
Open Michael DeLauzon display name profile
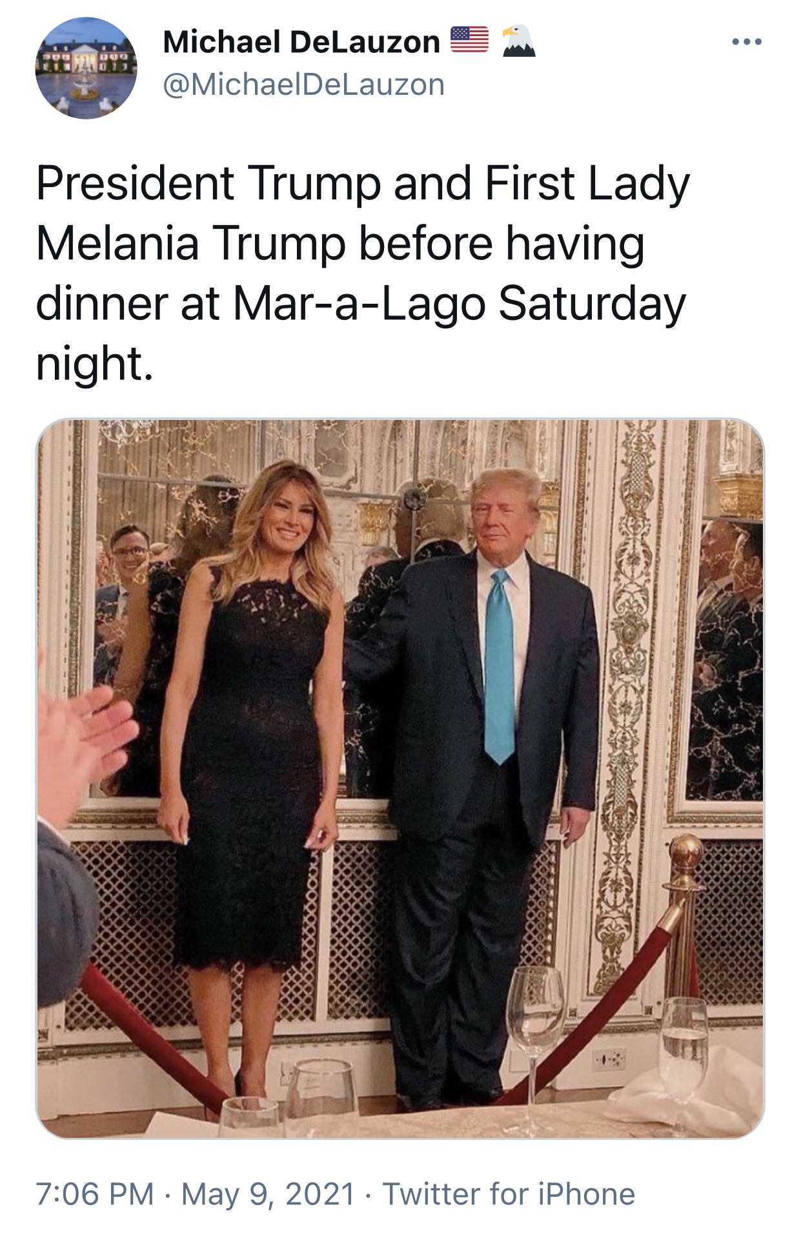coord(301,42)
